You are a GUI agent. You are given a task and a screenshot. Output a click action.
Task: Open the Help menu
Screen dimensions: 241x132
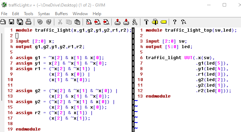point(97,14)
